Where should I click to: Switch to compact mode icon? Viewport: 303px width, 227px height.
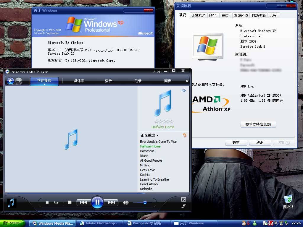pyautogui.click(x=183, y=206)
